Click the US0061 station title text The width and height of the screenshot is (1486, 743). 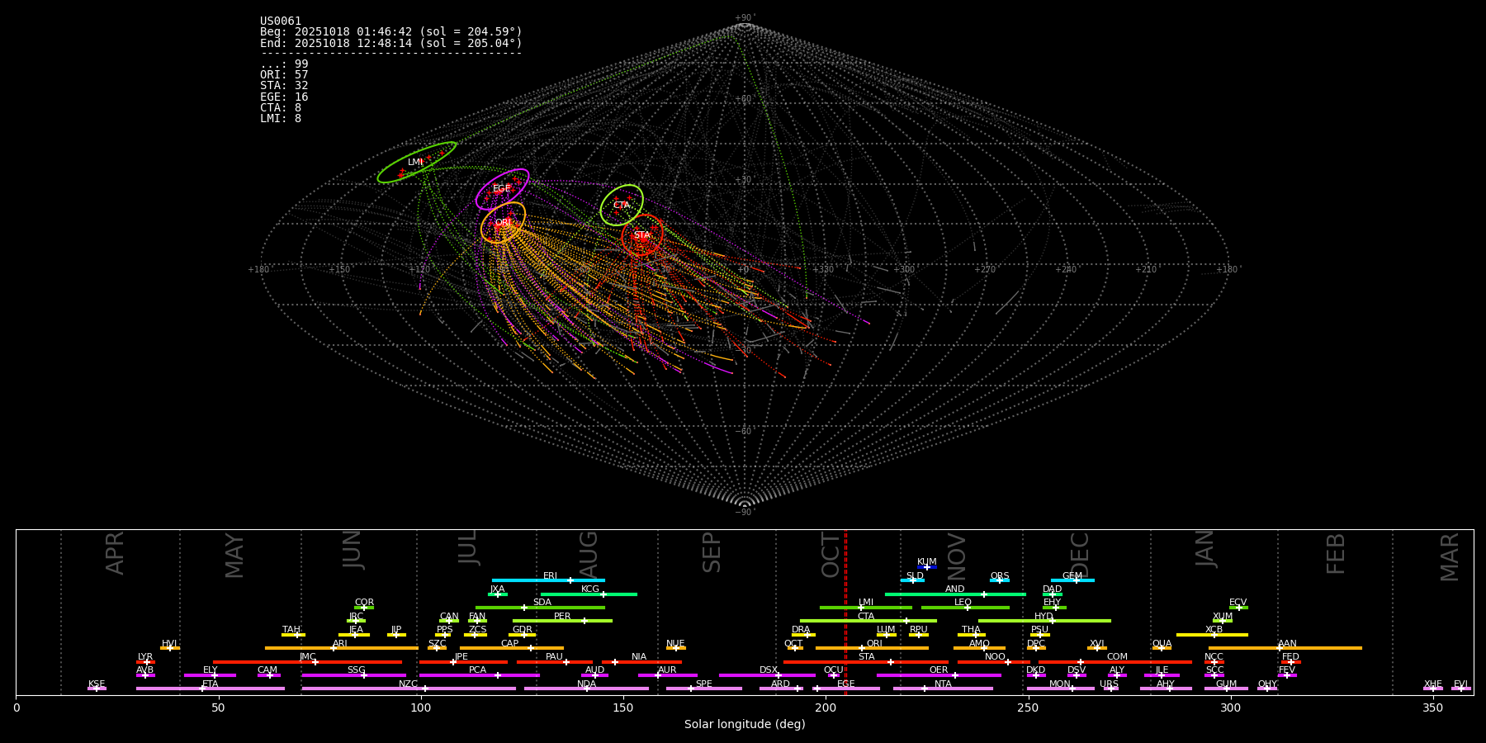coord(281,21)
